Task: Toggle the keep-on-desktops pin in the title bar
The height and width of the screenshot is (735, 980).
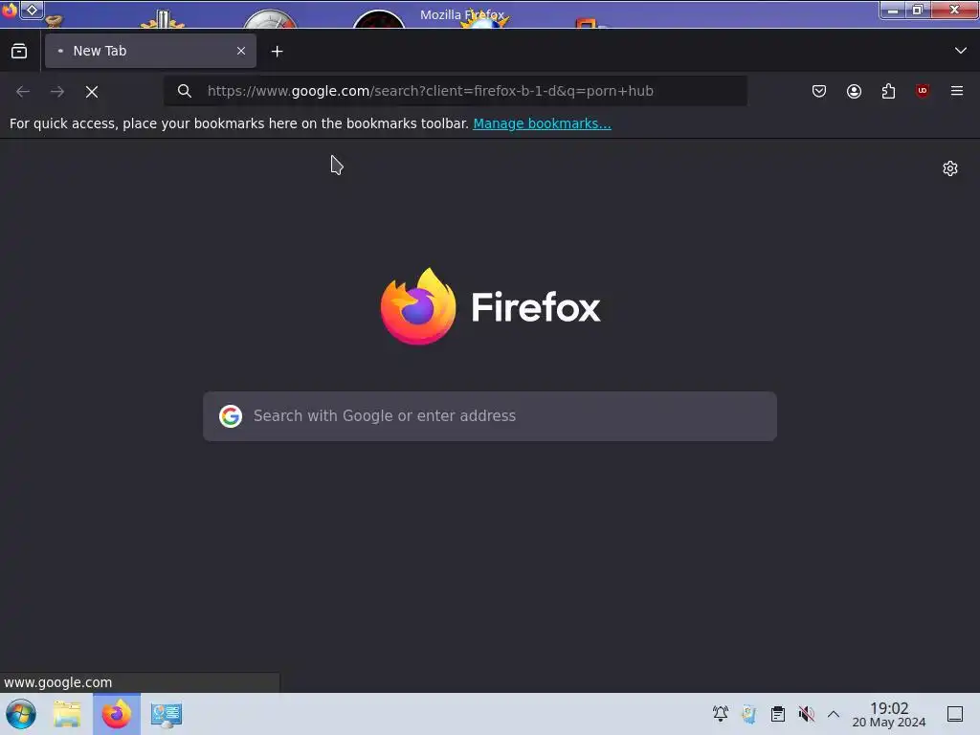Action: (x=32, y=10)
